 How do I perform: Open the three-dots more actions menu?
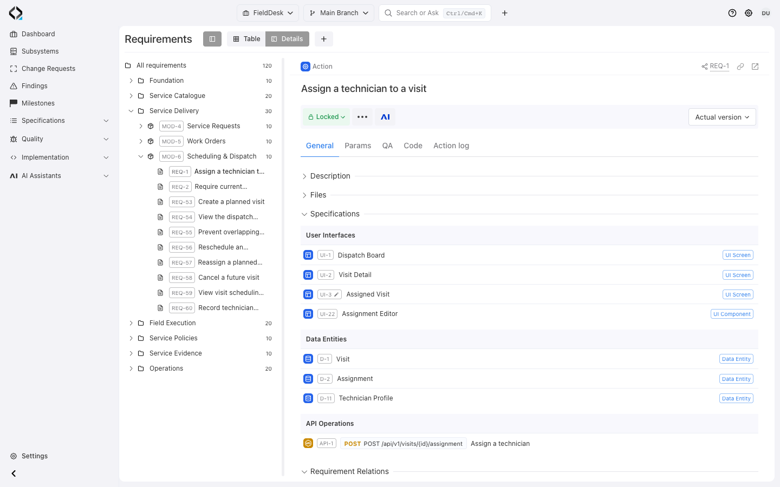click(362, 117)
